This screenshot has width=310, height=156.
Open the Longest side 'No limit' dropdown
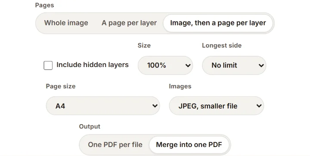(234, 65)
